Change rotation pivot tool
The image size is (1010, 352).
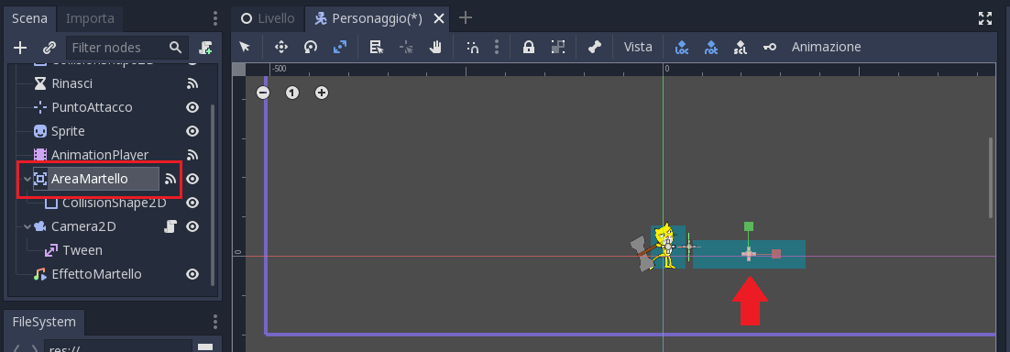coord(406,47)
